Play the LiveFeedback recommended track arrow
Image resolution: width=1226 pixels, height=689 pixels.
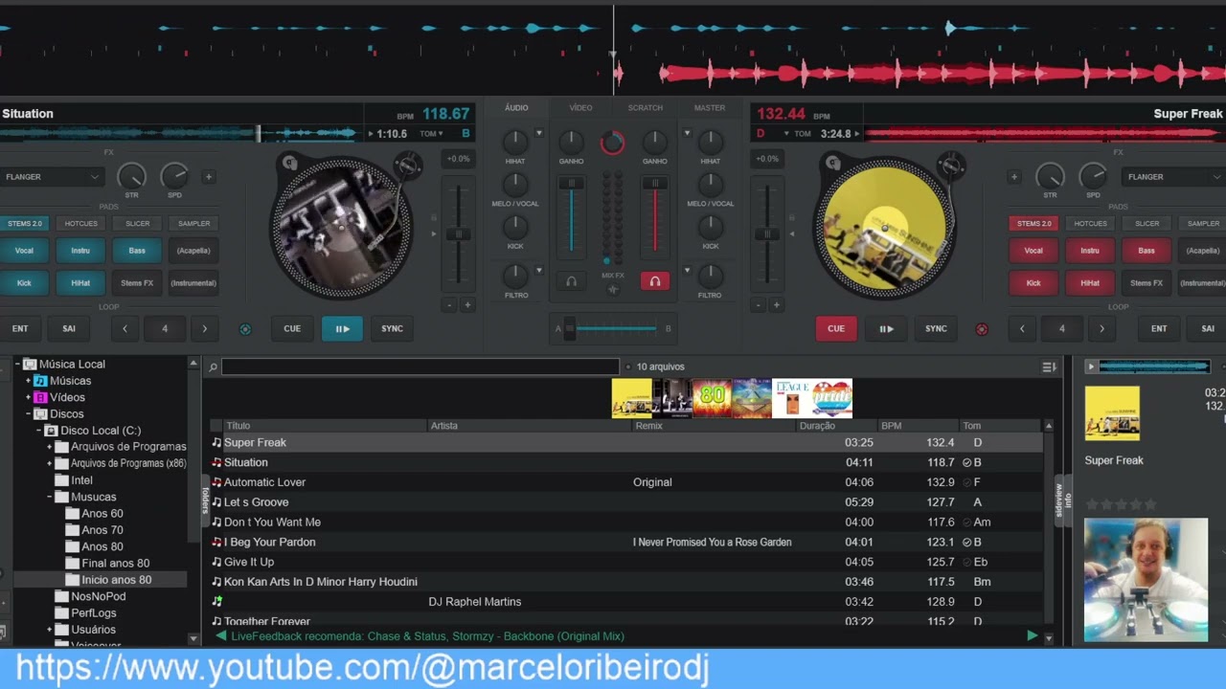[1032, 635]
